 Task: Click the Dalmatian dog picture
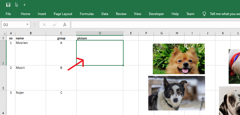point(229,101)
